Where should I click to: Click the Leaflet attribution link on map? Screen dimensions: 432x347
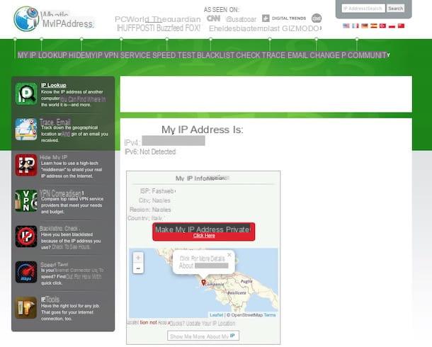tap(216, 314)
